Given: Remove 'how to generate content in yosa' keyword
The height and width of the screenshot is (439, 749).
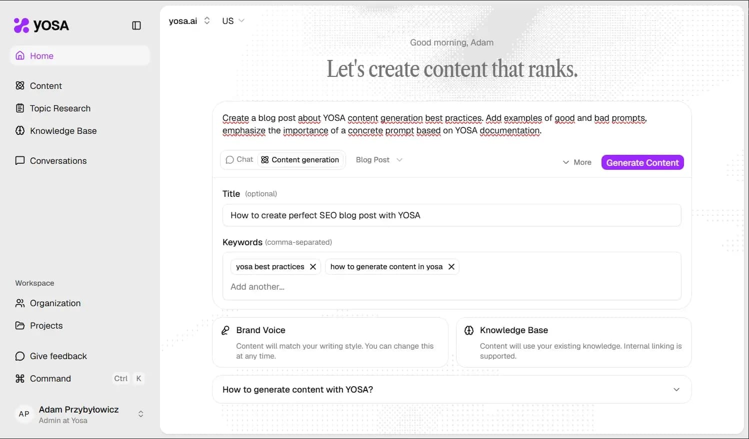Looking at the screenshot, I should point(451,267).
